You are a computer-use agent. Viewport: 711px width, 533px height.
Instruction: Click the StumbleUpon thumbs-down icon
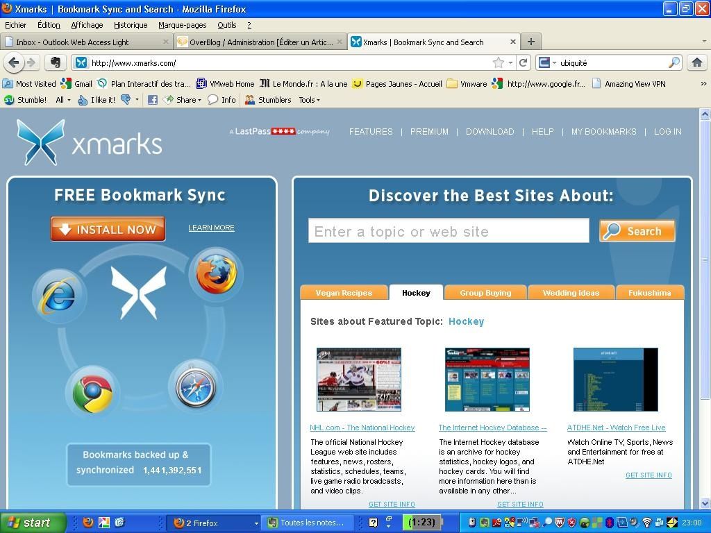pyautogui.click(x=126, y=100)
